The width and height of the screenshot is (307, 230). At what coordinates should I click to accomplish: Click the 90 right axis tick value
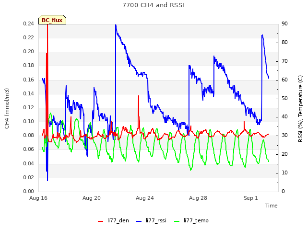284,23
